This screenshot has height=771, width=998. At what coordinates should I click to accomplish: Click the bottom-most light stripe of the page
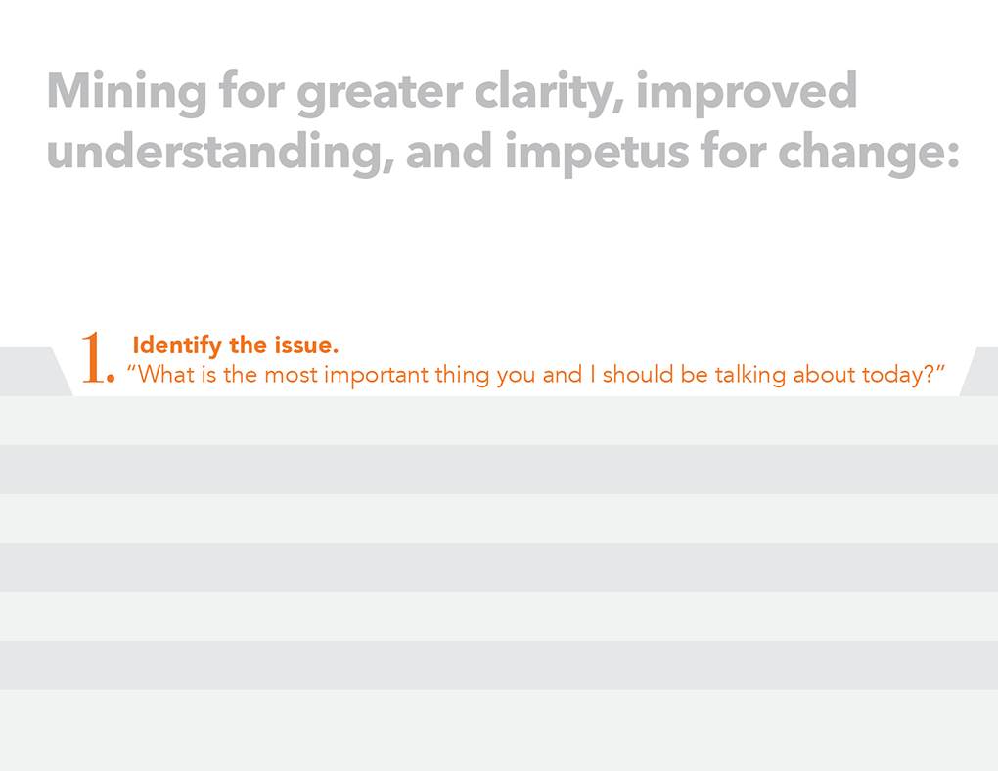pyautogui.click(x=499, y=730)
